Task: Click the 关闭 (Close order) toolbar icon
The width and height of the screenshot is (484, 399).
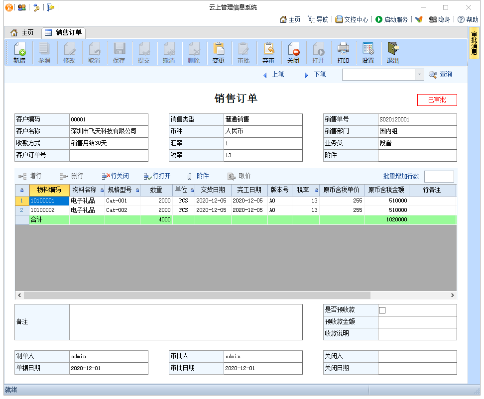Action: 293,53
